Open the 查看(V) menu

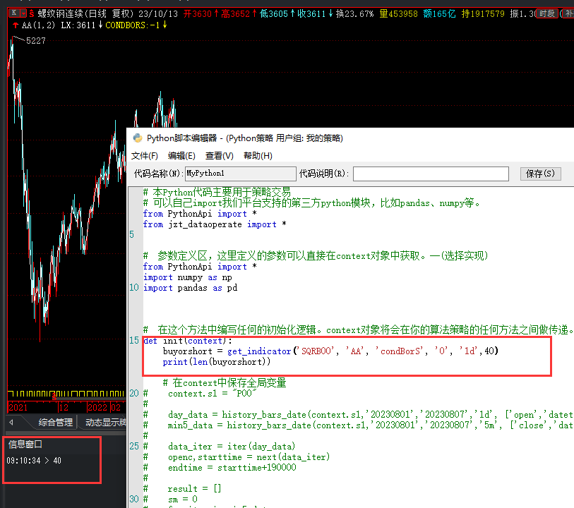pyautogui.click(x=220, y=156)
